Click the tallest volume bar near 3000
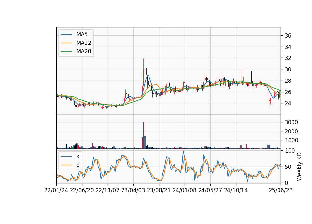 point(144,135)
